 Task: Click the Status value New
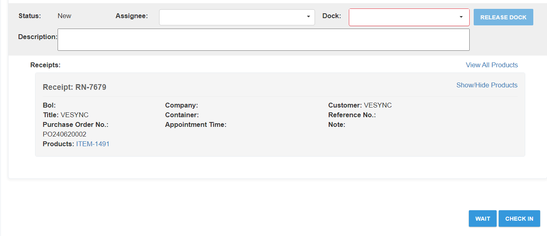(64, 16)
